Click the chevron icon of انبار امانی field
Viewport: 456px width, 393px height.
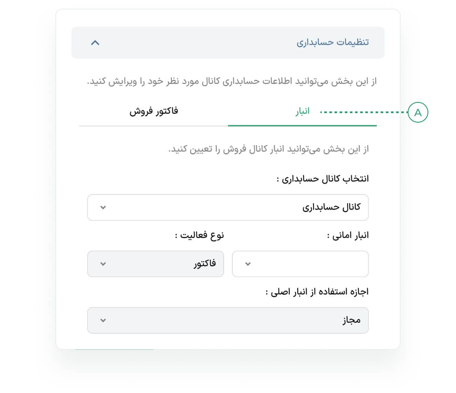coord(248,264)
